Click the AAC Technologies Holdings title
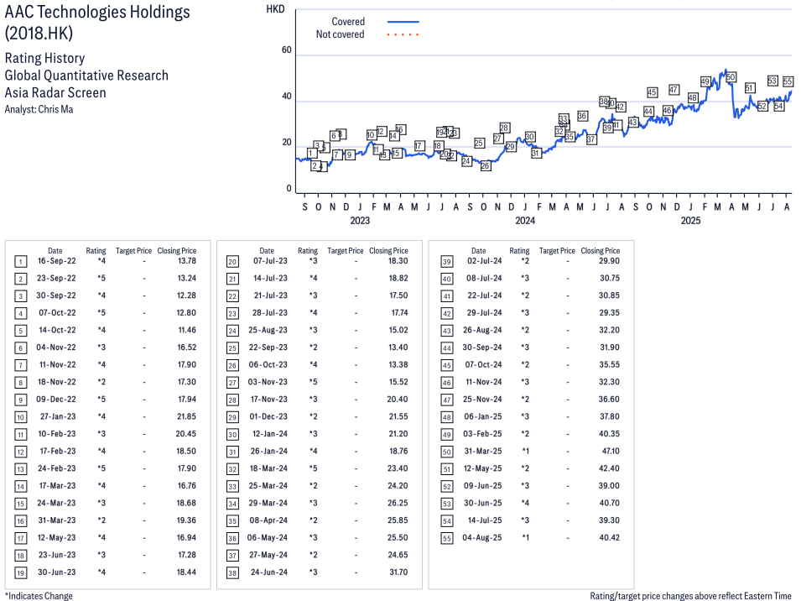Viewport: 801px width, 601px height. [x=97, y=12]
